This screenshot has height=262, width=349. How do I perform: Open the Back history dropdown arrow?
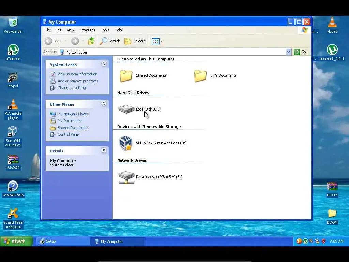coord(66,41)
